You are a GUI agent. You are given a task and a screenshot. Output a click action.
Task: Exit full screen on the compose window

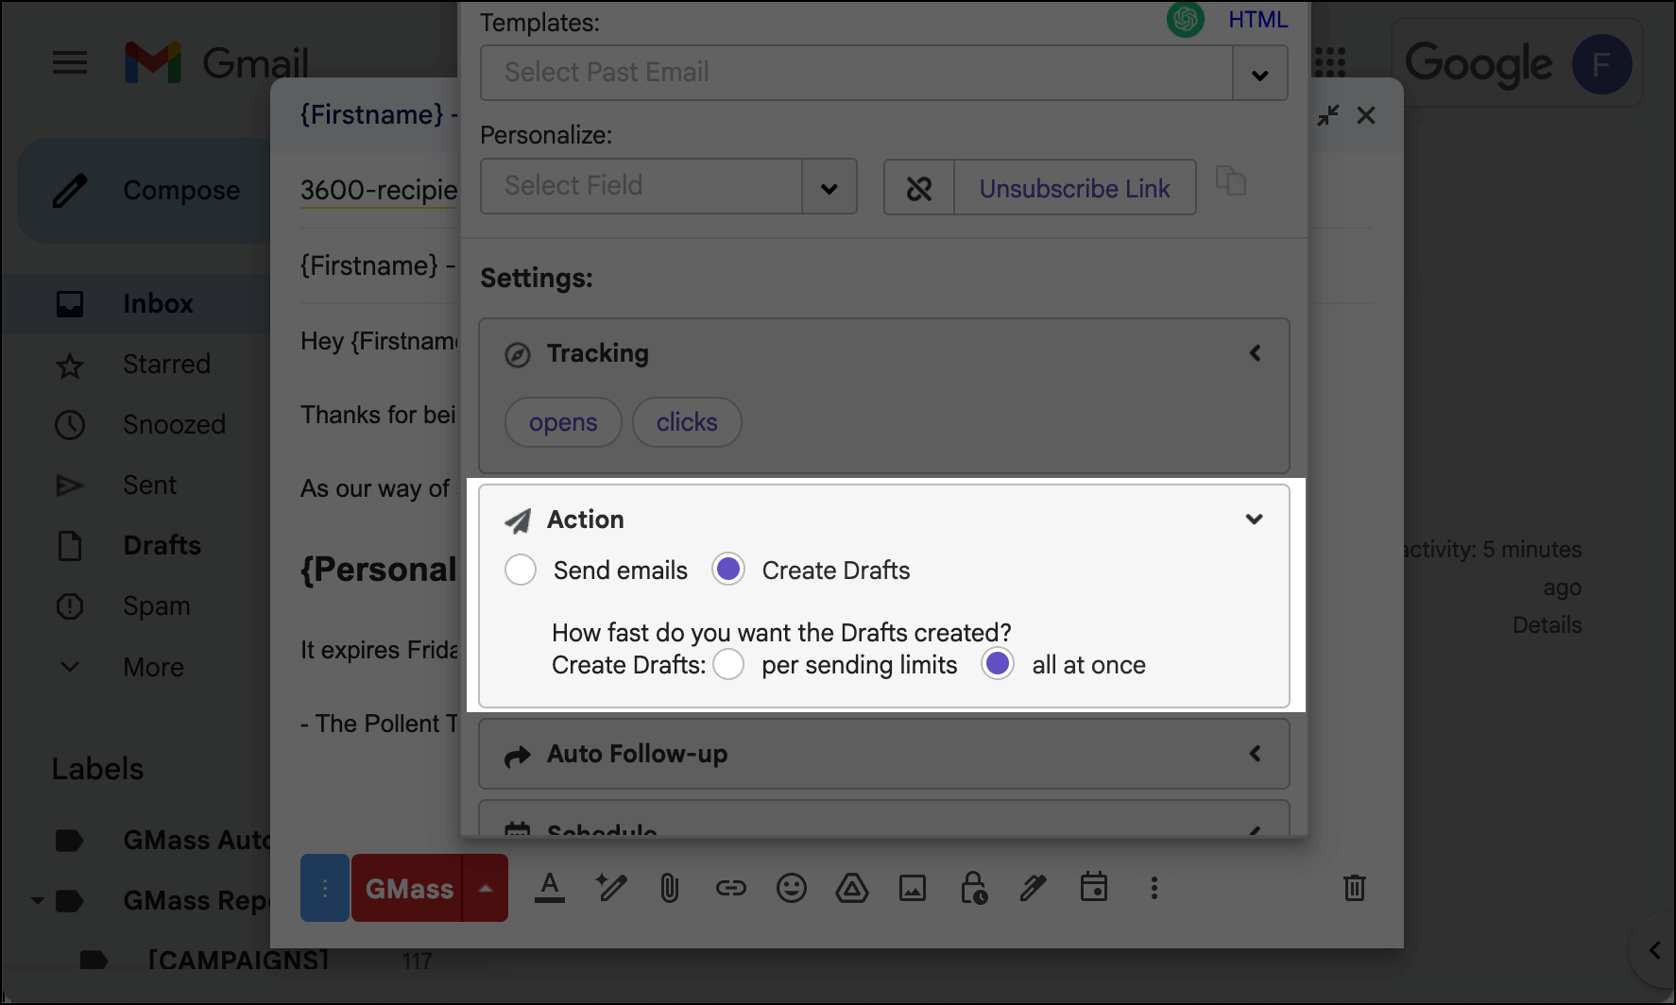[1328, 115]
